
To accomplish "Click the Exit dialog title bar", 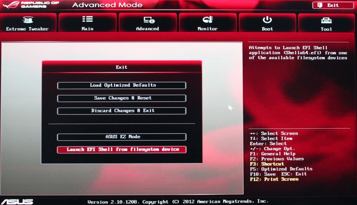I will 122,67.
